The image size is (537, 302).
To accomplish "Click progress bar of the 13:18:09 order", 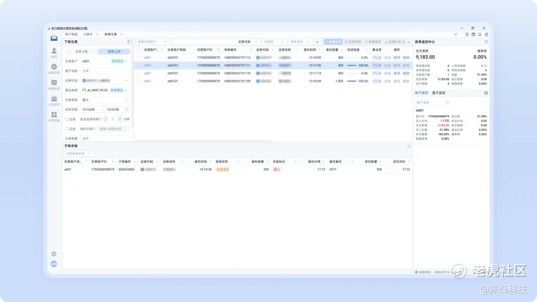I will (x=352, y=58).
